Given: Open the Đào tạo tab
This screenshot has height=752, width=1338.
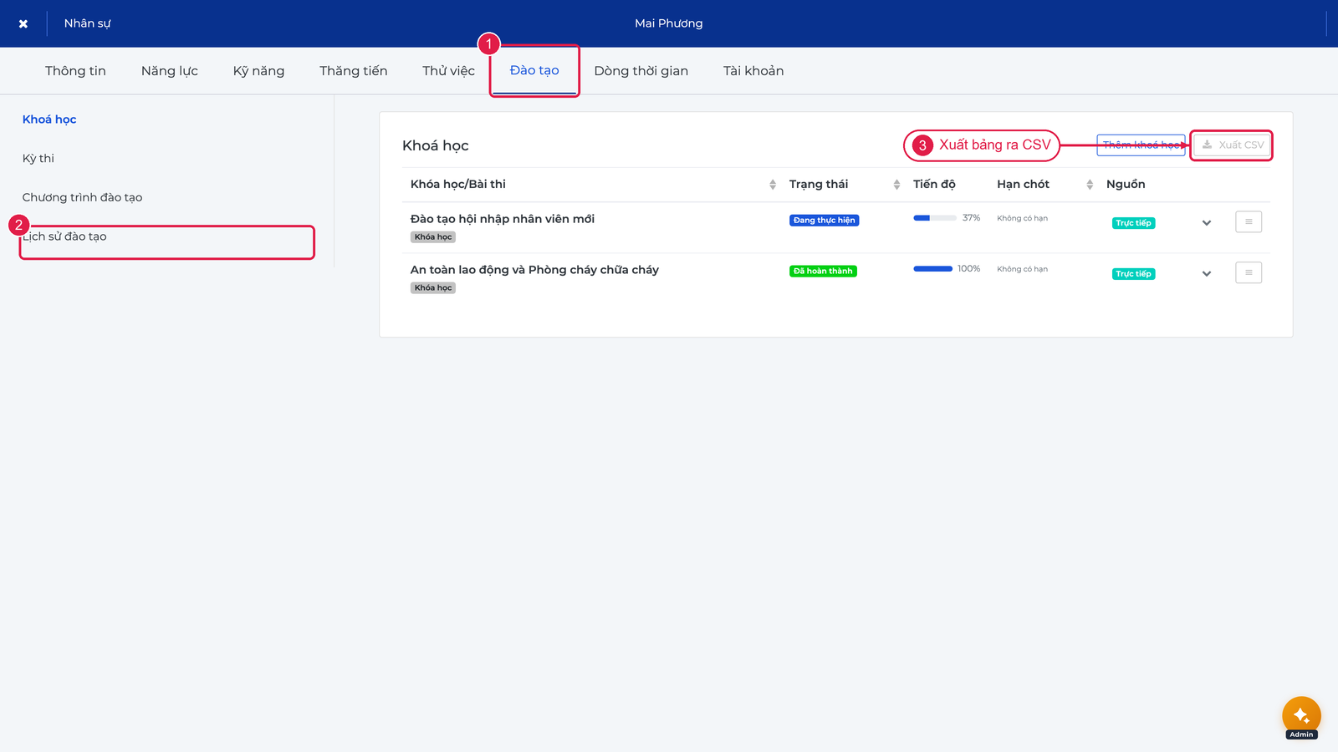Looking at the screenshot, I should coord(534,71).
